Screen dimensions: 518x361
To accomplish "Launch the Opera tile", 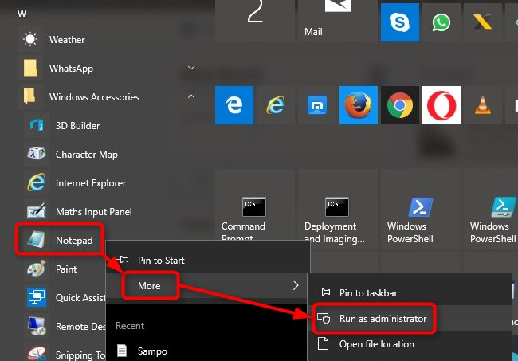I will 441,105.
